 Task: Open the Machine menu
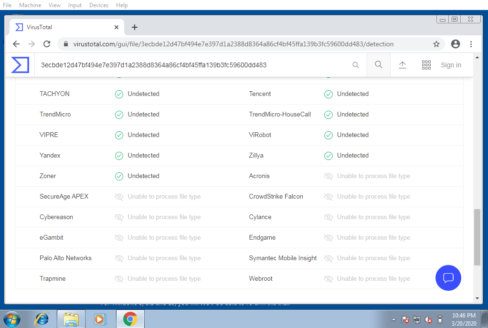[x=30, y=5]
